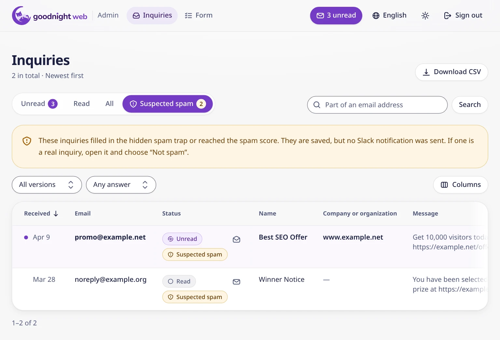Click the Admin label in header
The image size is (500, 340).
pyautogui.click(x=108, y=15)
